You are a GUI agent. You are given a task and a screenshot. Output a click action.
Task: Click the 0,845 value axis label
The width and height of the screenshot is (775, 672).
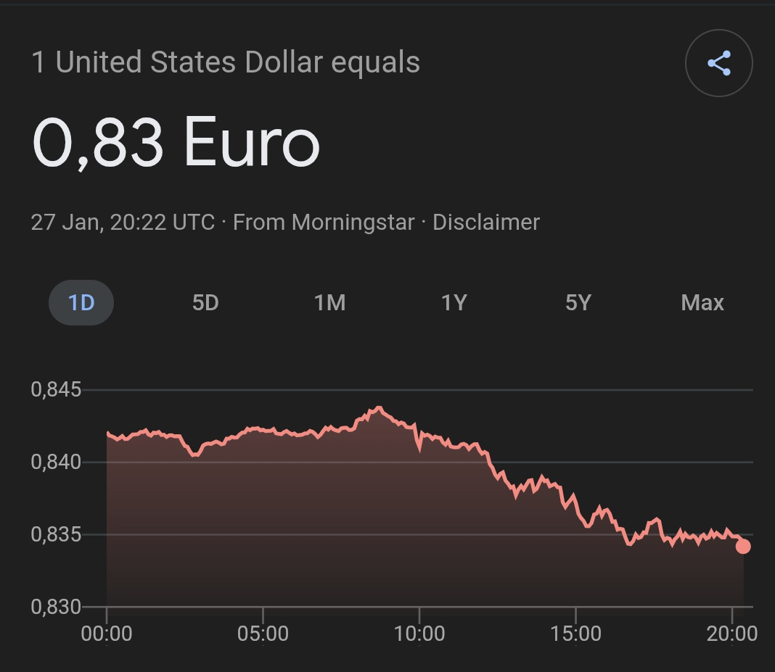[x=56, y=389]
